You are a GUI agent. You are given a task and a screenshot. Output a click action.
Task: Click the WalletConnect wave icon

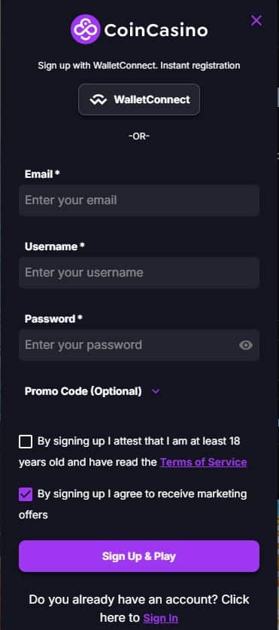(99, 100)
